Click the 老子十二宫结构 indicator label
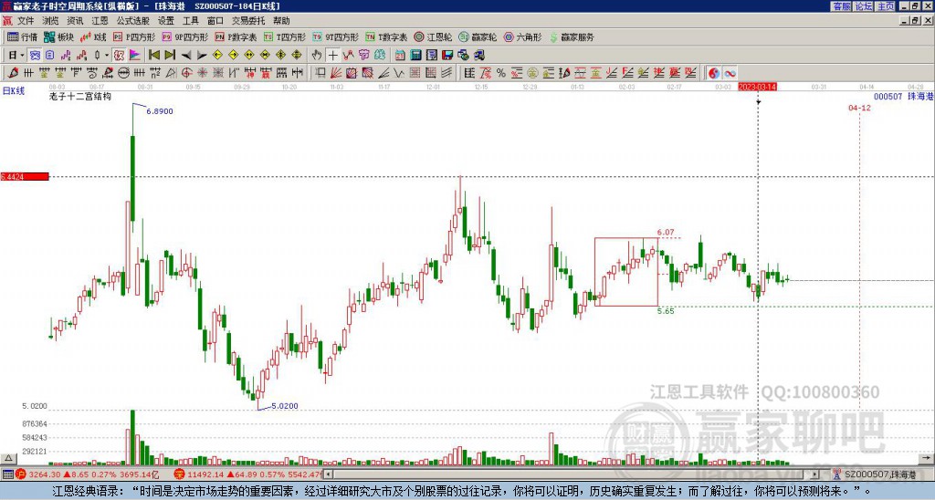 click(x=80, y=96)
